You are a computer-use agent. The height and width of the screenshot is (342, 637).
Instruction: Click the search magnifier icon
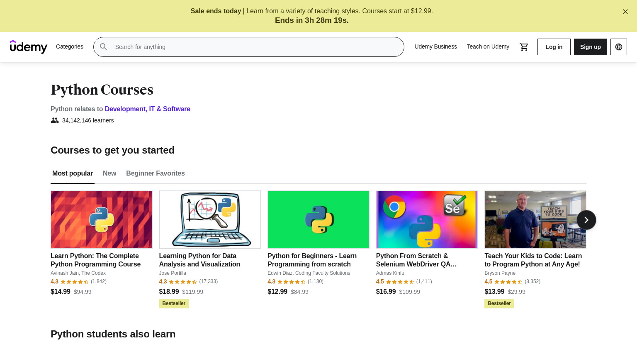(104, 47)
